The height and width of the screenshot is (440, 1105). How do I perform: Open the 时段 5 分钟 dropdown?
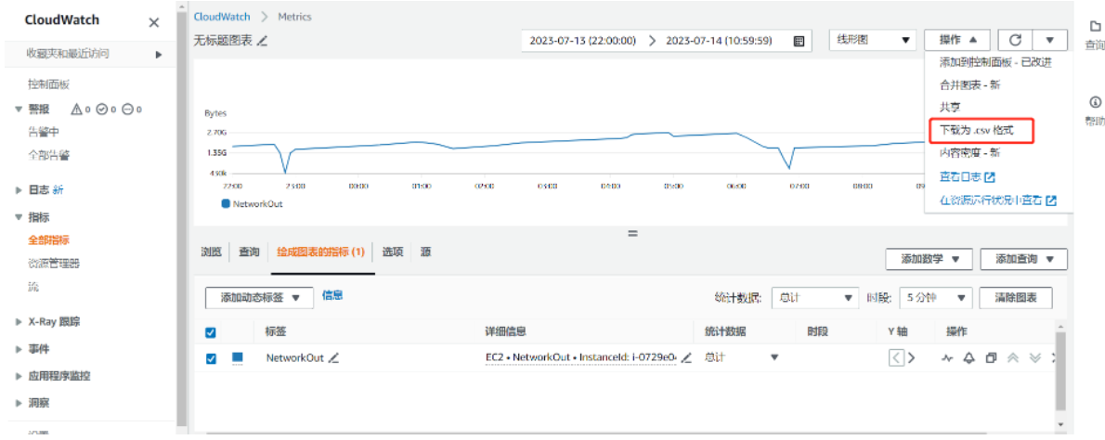tap(937, 298)
